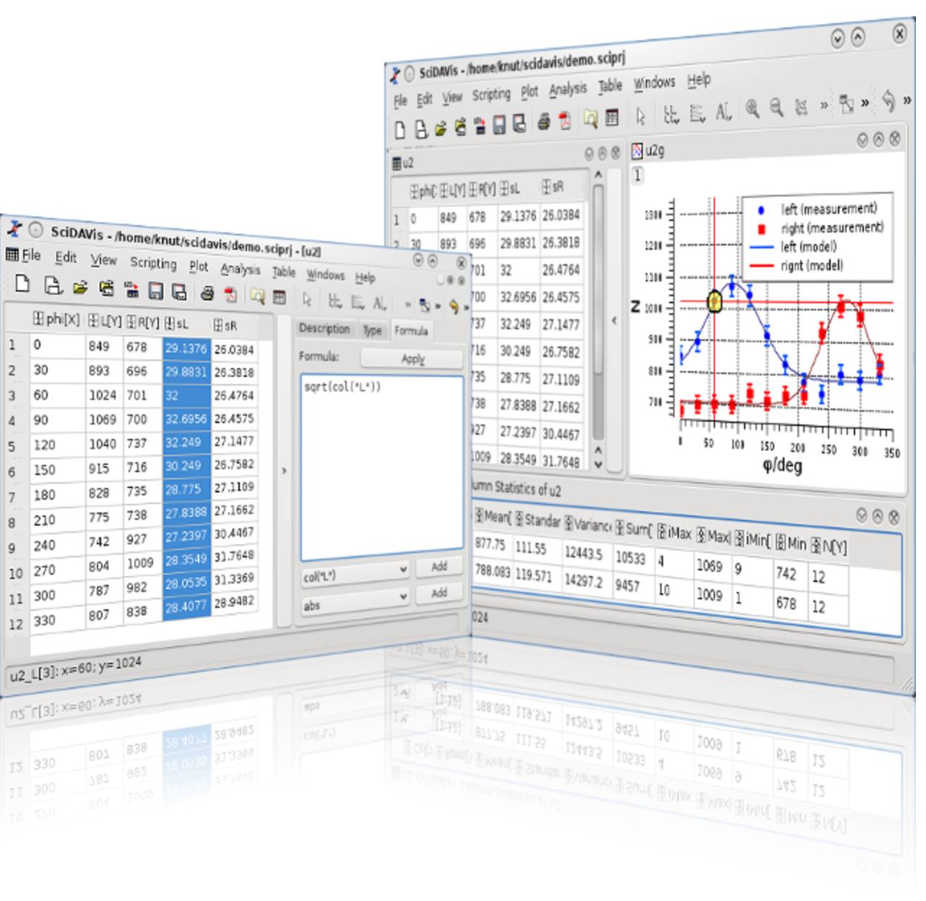Click first Save floppy icon in front window
This screenshot has height=901, width=926.
tap(155, 291)
